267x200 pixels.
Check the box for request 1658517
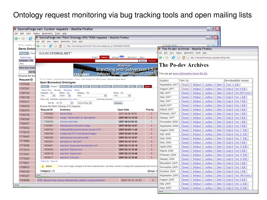42,158
